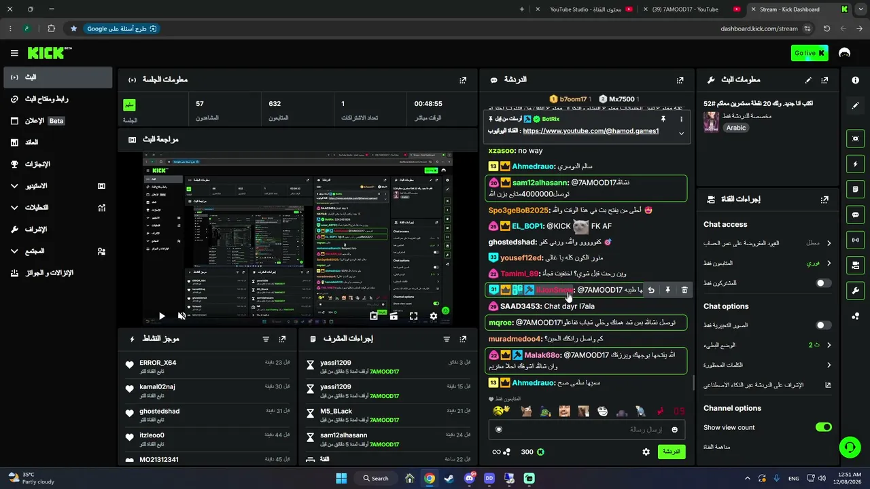Open العائد sidebar item
The image size is (870, 489).
click(58, 143)
